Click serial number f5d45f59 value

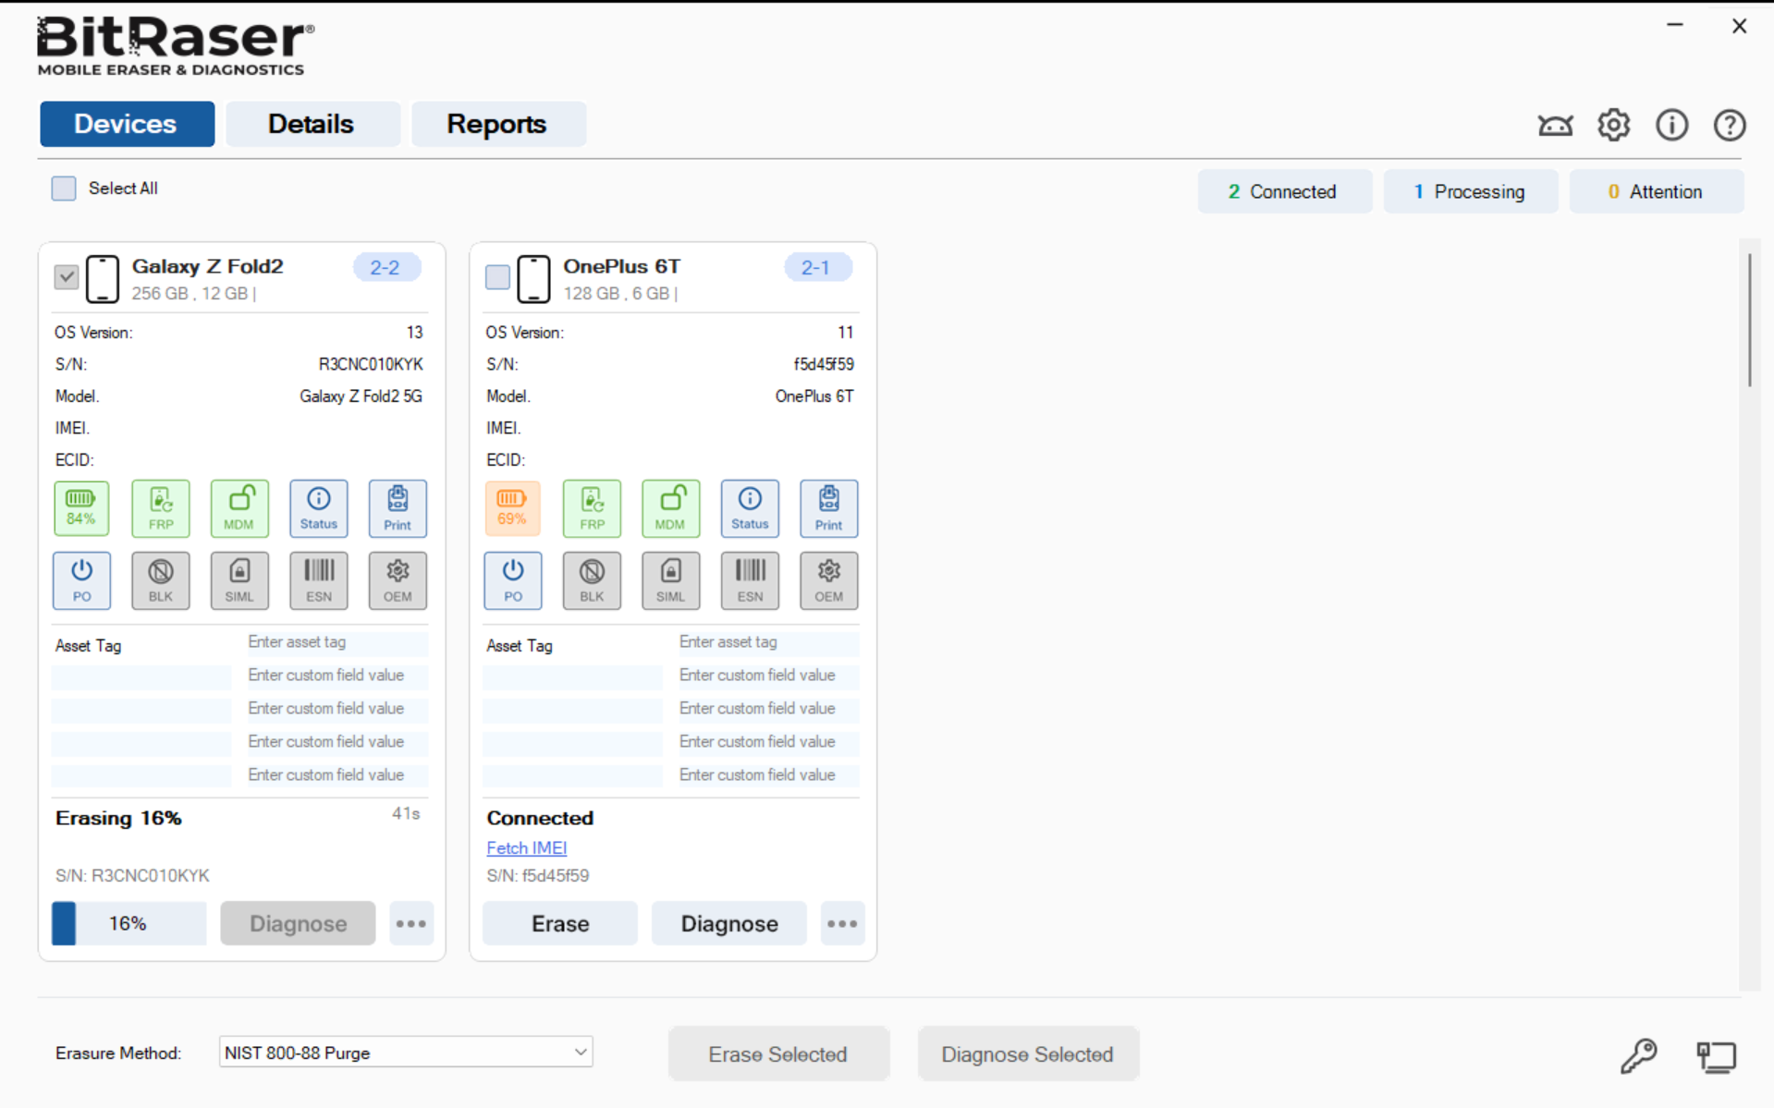[x=824, y=364]
